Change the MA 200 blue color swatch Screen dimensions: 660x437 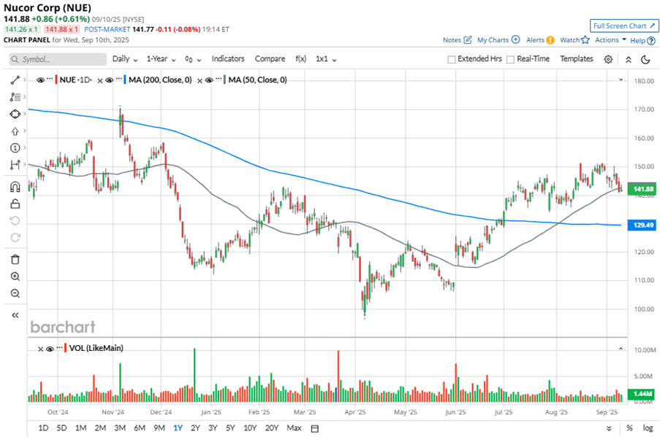125,80
